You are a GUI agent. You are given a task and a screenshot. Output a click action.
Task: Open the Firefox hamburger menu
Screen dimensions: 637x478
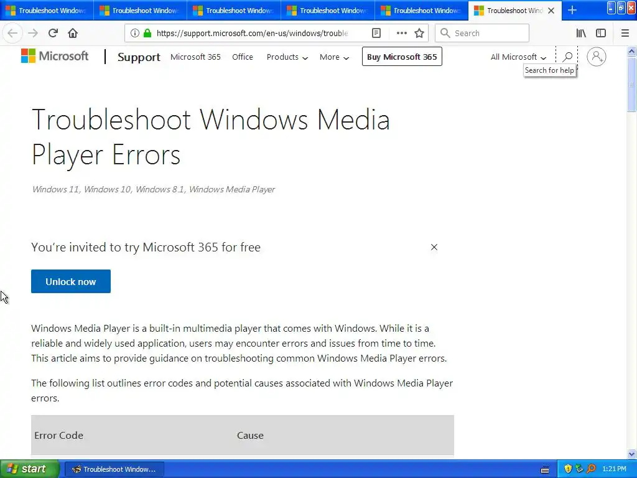point(625,34)
